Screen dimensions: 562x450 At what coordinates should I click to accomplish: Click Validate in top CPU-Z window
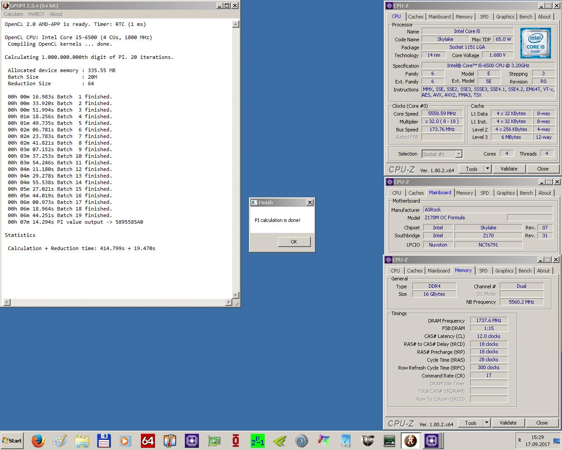point(509,169)
